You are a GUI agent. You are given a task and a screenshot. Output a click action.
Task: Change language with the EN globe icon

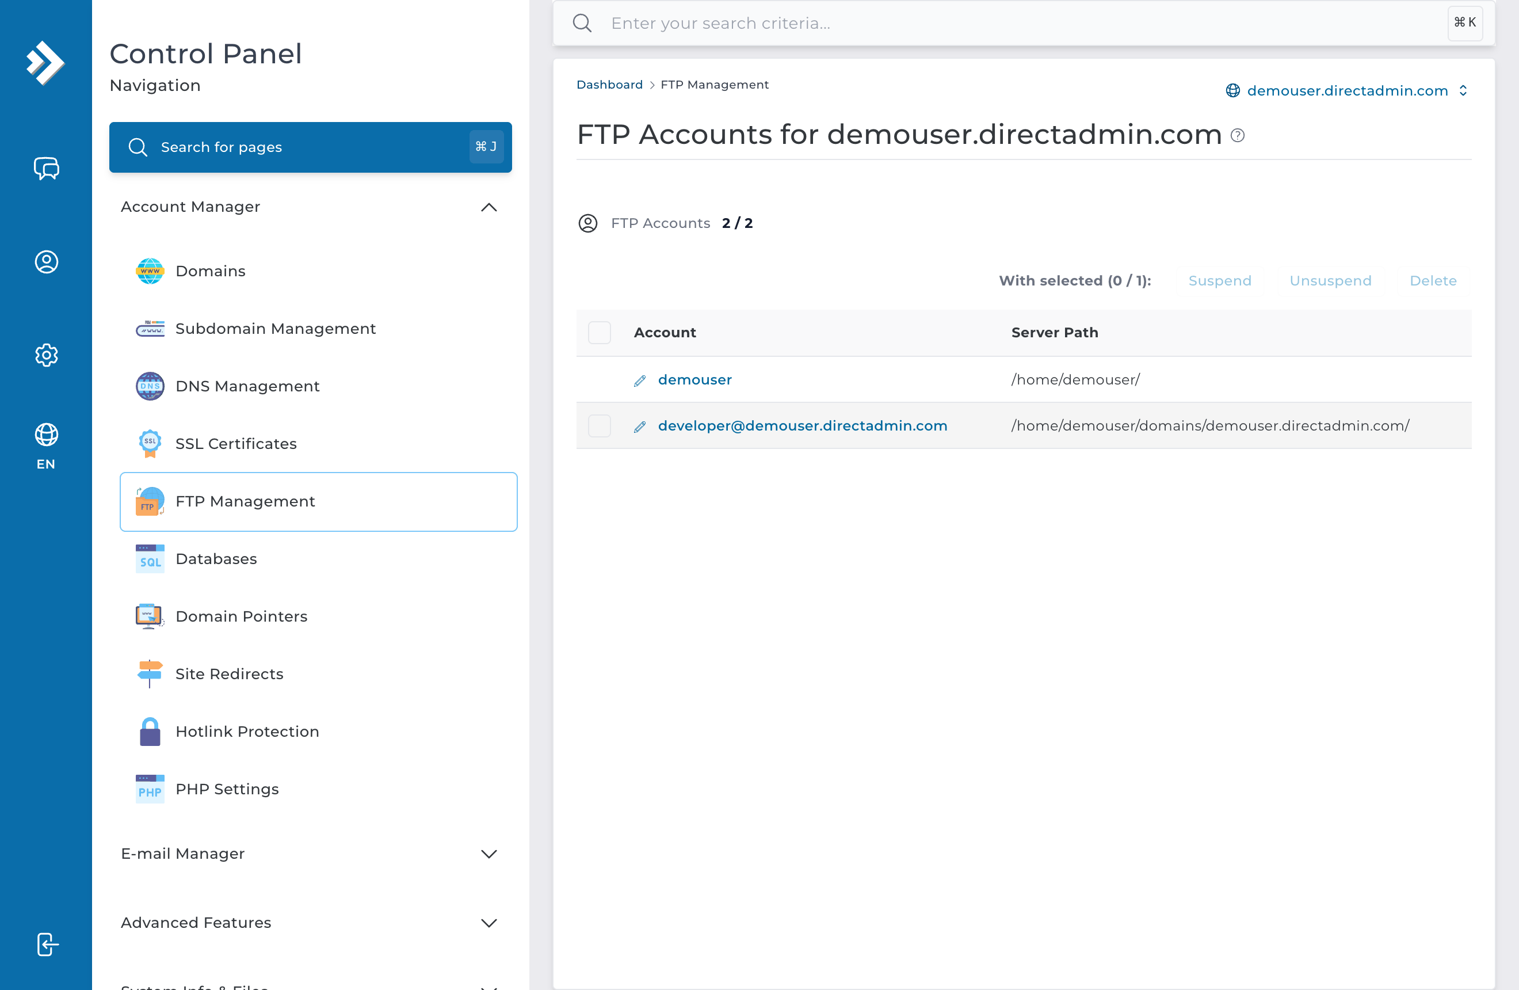46,446
